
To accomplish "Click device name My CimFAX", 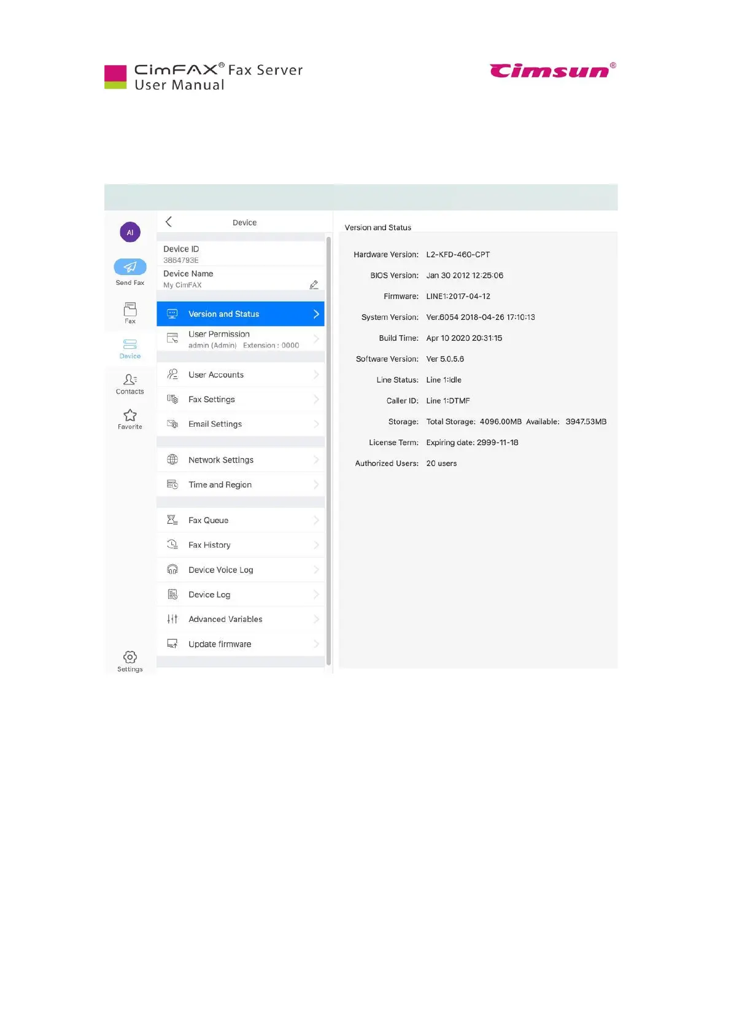I will coord(182,285).
